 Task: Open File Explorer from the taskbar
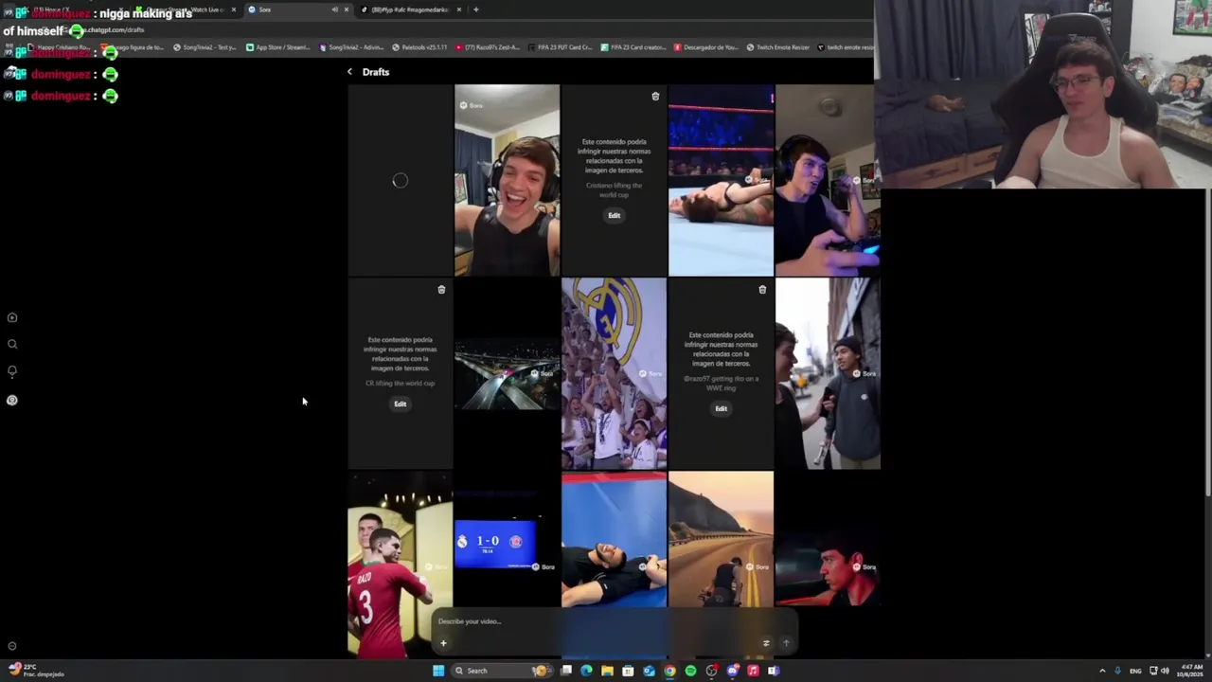(607, 671)
